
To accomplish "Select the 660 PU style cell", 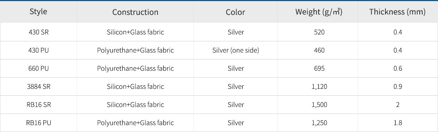I will tap(39, 69).
